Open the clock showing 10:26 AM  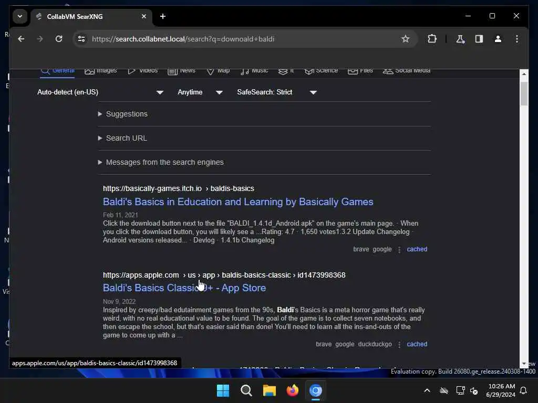tap(501, 390)
